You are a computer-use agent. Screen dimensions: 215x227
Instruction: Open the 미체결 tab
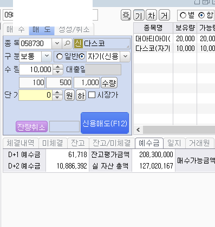(x=53, y=143)
